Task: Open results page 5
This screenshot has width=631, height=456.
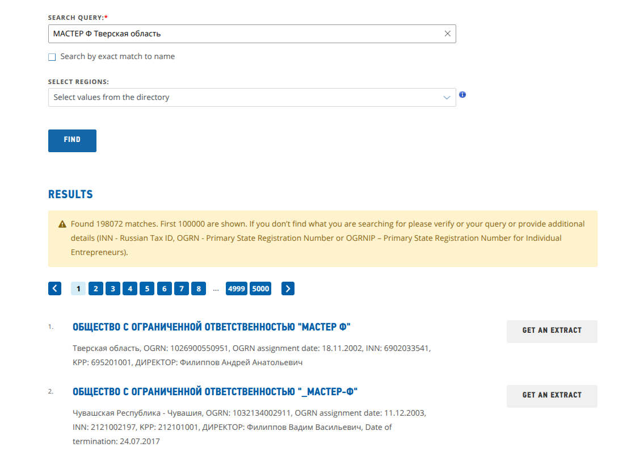Action: coord(148,288)
